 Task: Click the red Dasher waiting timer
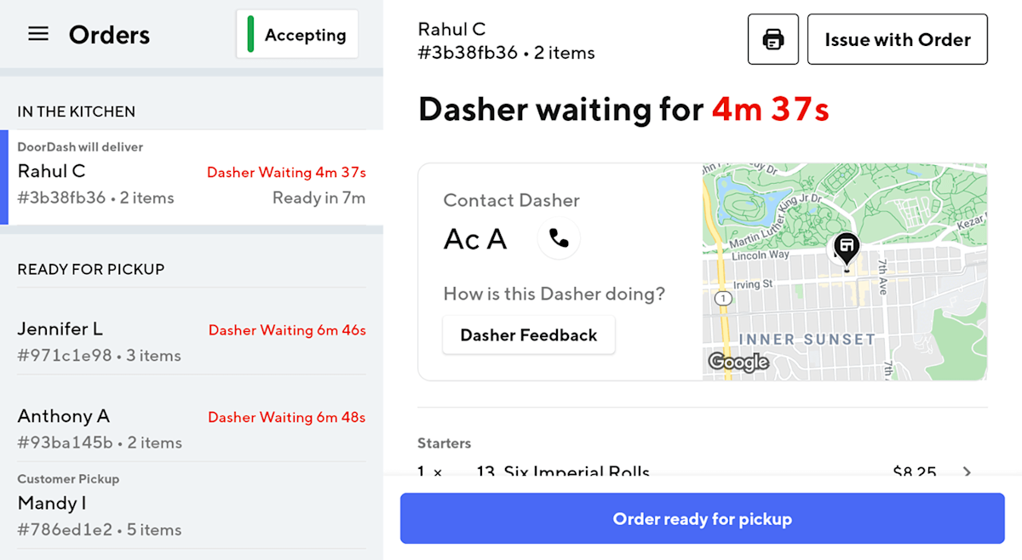769,109
